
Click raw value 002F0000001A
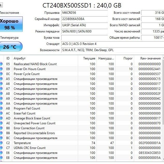pyautogui.click(x=150, y=143)
